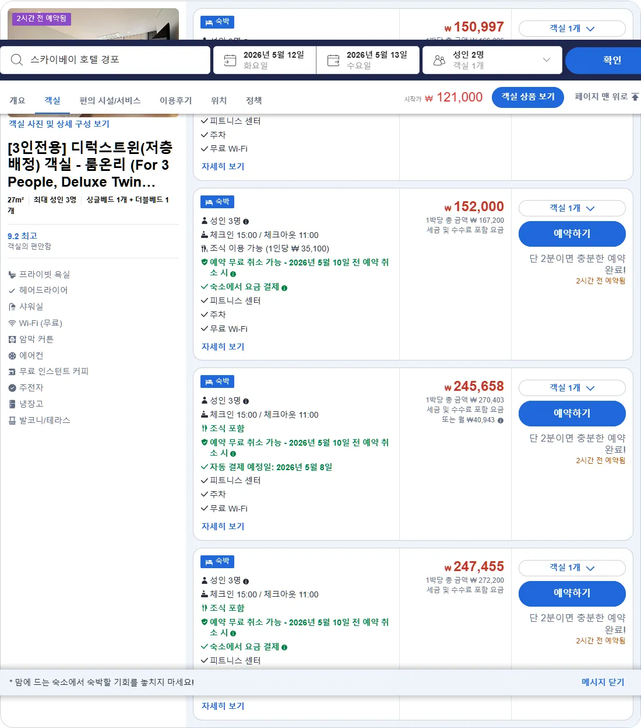Screen dimensions: 641x728
Task: Select the 객실 tab
Action: 52,100
